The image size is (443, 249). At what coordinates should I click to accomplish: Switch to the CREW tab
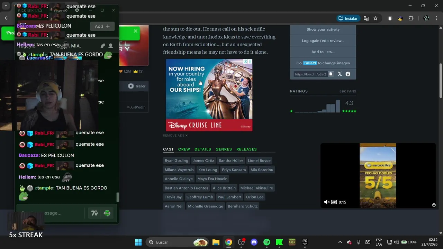pyautogui.click(x=184, y=149)
